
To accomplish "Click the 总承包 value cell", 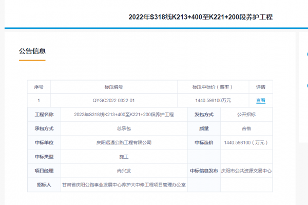I will (x=124, y=128).
